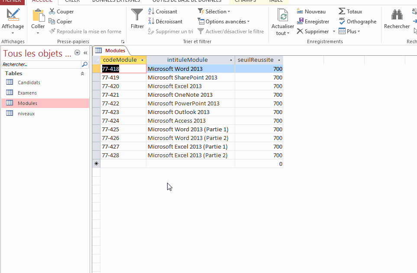
Task: Open seuilReussite column filter arrow
Action: [279, 60]
